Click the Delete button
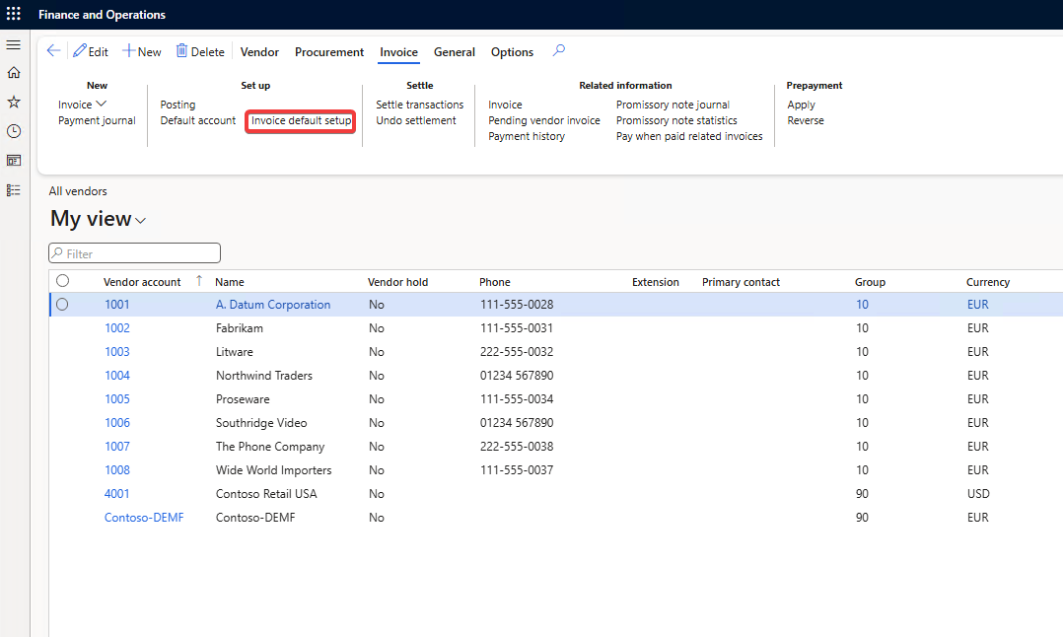The height and width of the screenshot is (637, 1063). click(200, 52)
